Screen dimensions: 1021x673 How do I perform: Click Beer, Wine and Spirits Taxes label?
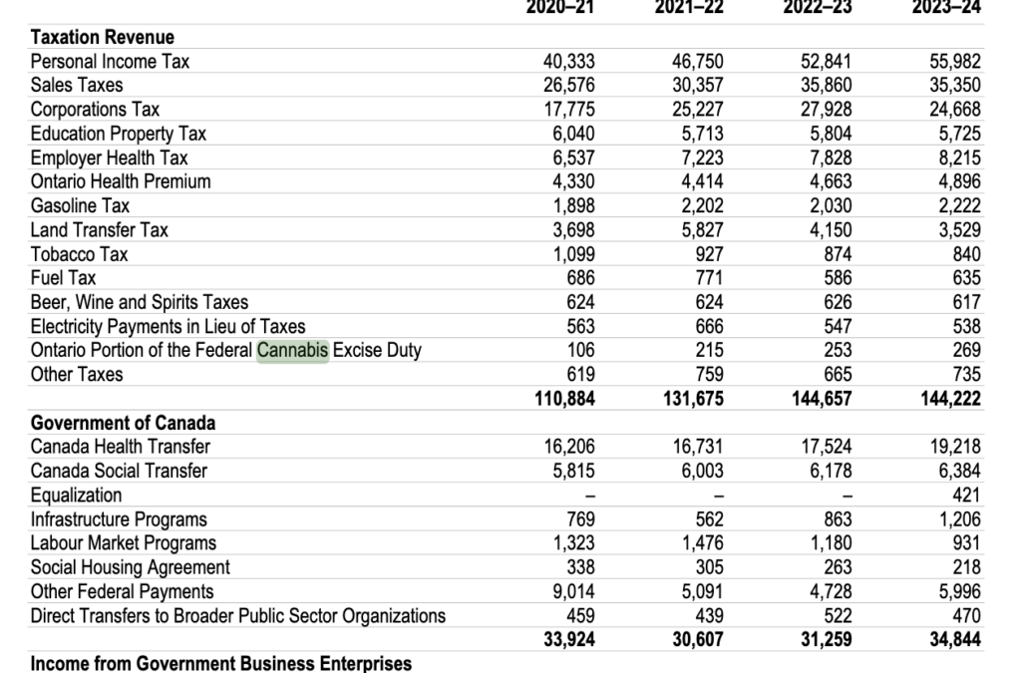pyautogui.click(x=140, y=302)
